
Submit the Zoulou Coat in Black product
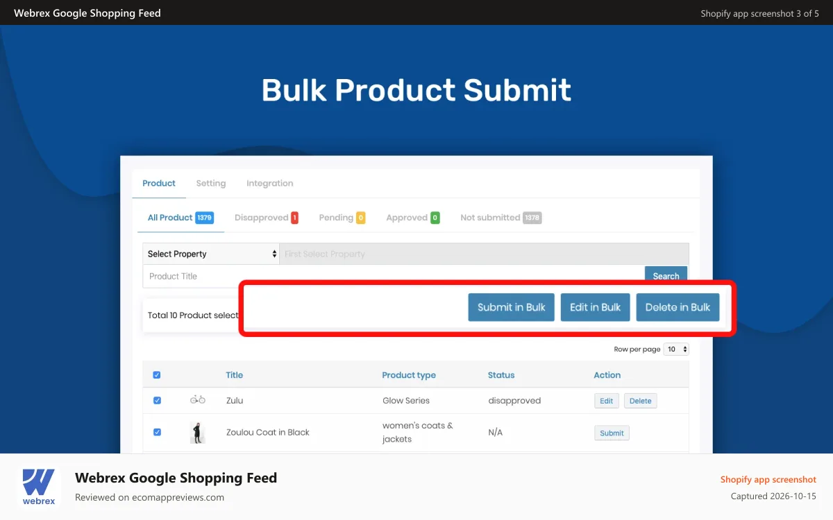pyautogui.click(x=612, y=433)
